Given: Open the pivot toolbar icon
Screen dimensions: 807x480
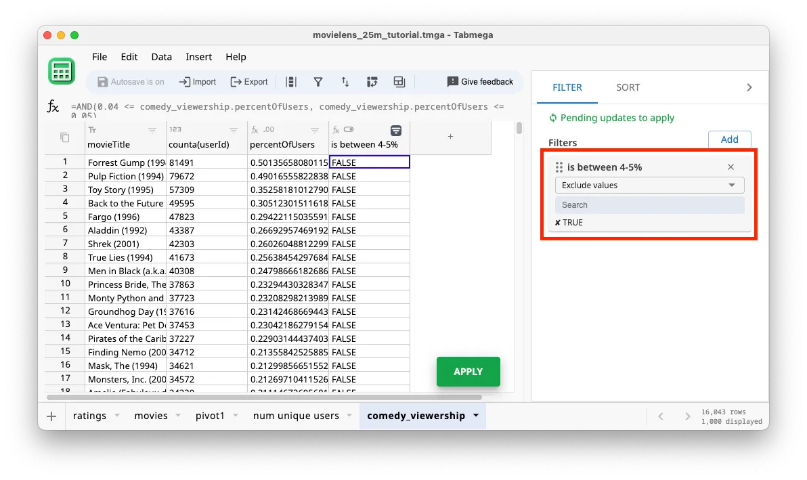Looking at the screenshot, I should [372, 81].
